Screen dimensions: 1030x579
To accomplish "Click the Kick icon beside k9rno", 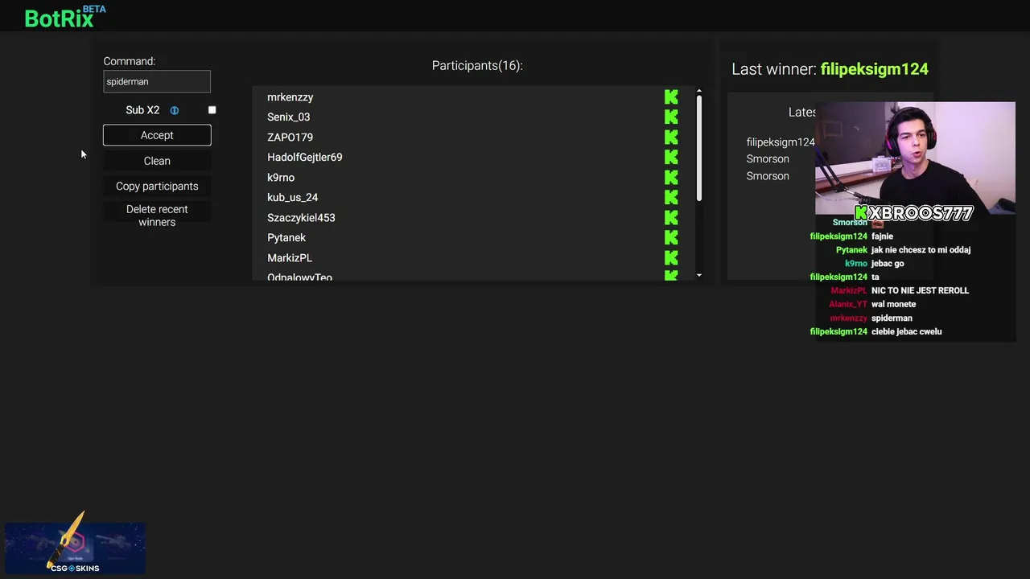I will (671, 178).
